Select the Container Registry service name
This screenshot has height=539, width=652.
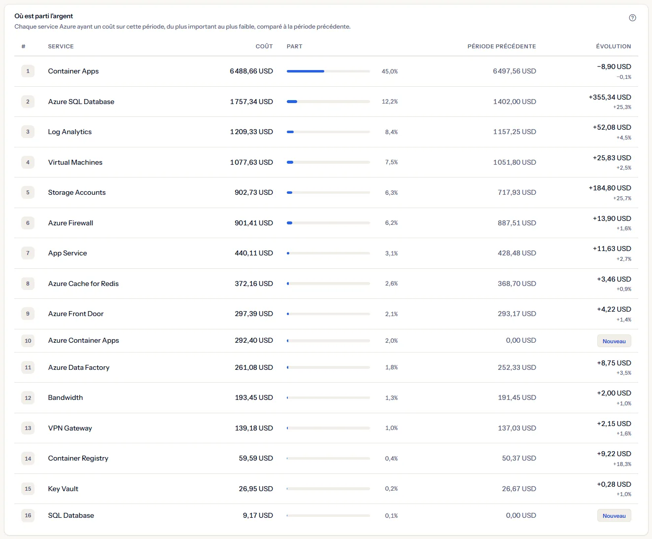[x=78, y=458]
